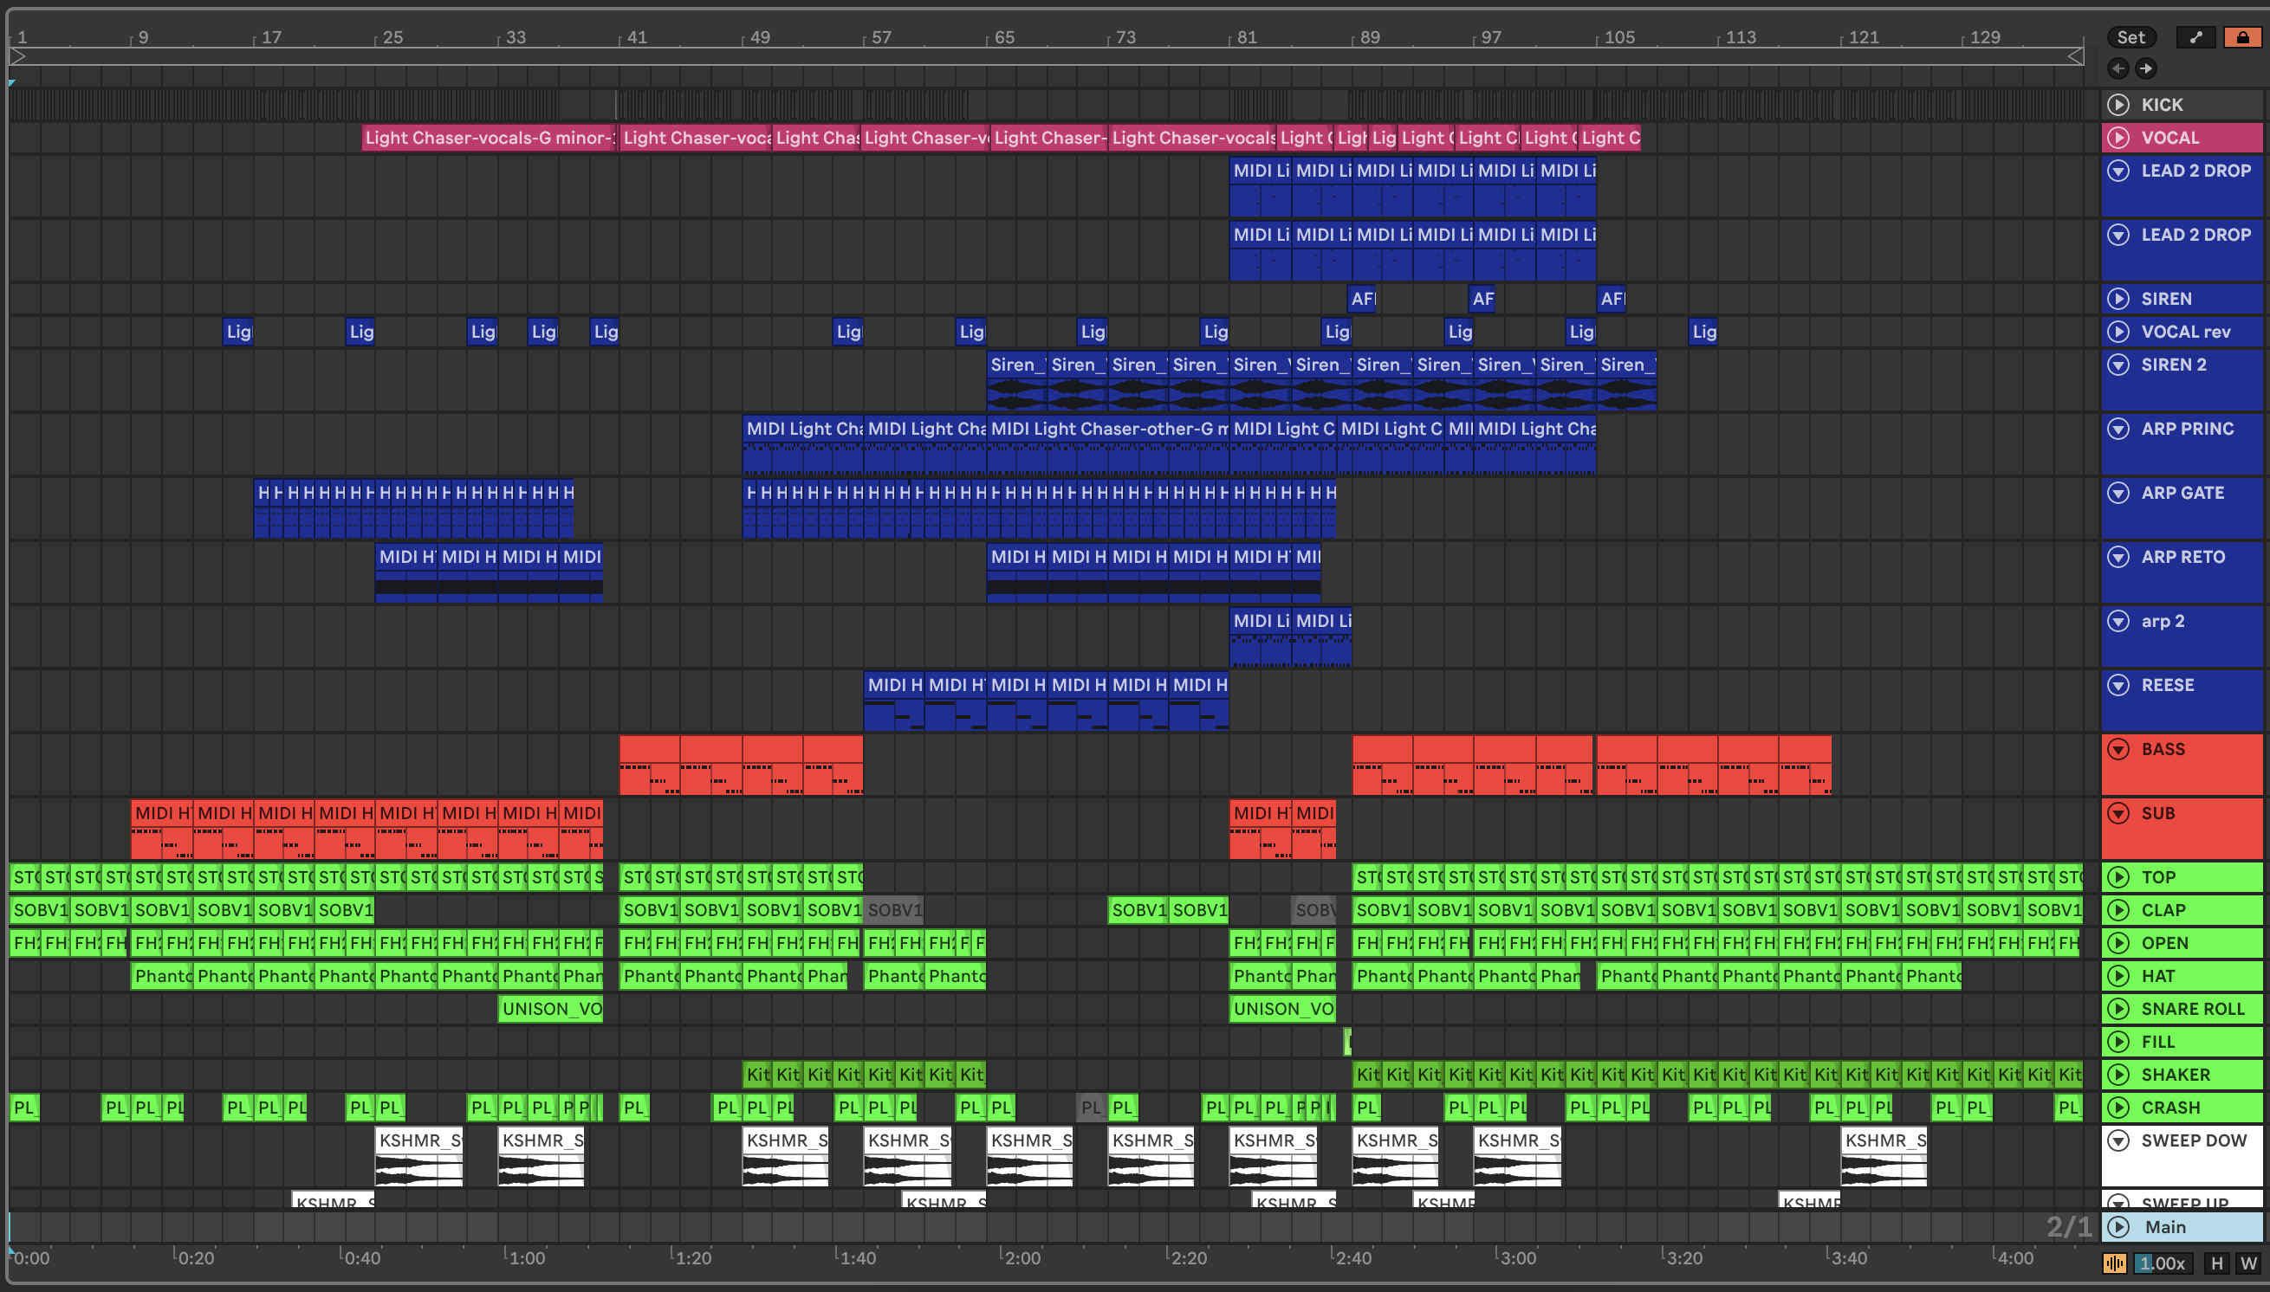Image resolution: width=2270 pixels, height=1292 pixels.
Task: Click the VOCAL track fold icon
Action: 2118,138
